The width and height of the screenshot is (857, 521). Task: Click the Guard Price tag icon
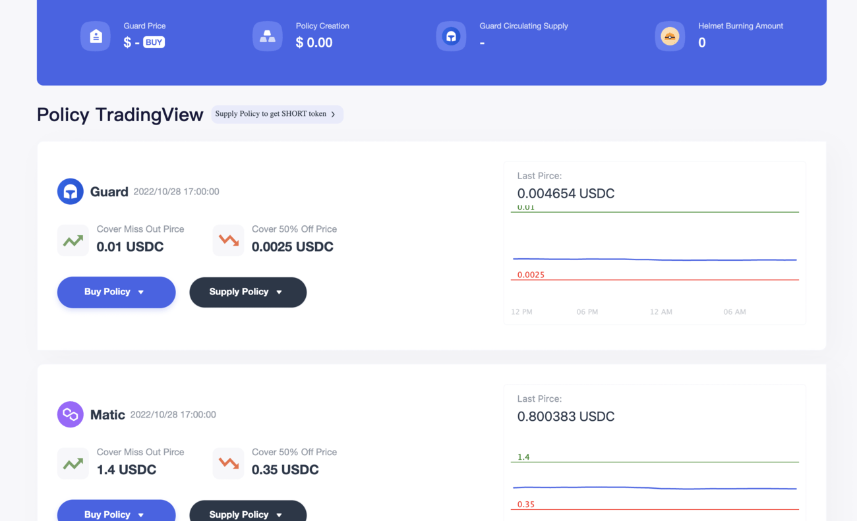96,36
